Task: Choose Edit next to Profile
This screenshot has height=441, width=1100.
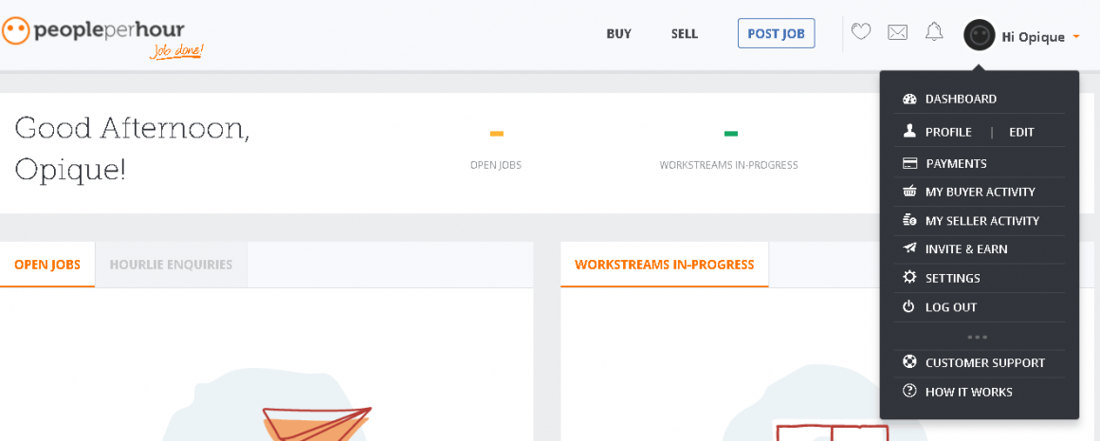Action: (x=1021, y=132)
